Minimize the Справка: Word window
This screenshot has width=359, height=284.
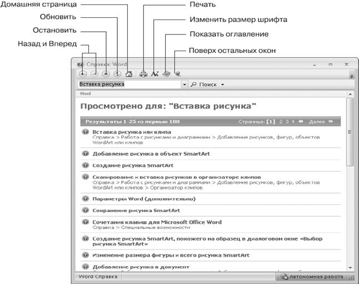pos(315,65)
